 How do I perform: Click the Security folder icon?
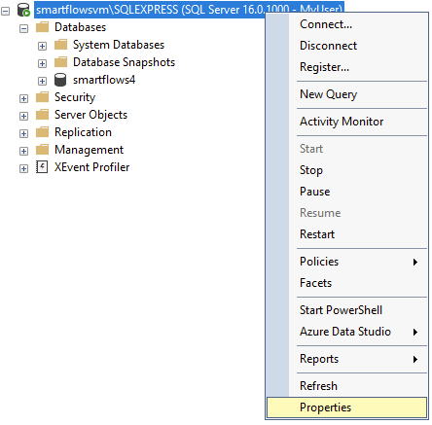[x=42, y=97]
